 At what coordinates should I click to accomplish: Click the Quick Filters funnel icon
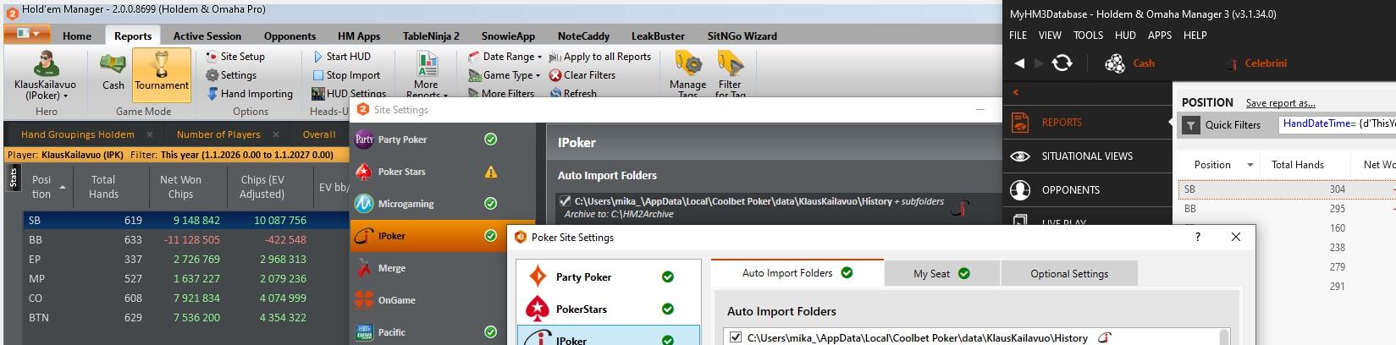[x=1191, y=125]
